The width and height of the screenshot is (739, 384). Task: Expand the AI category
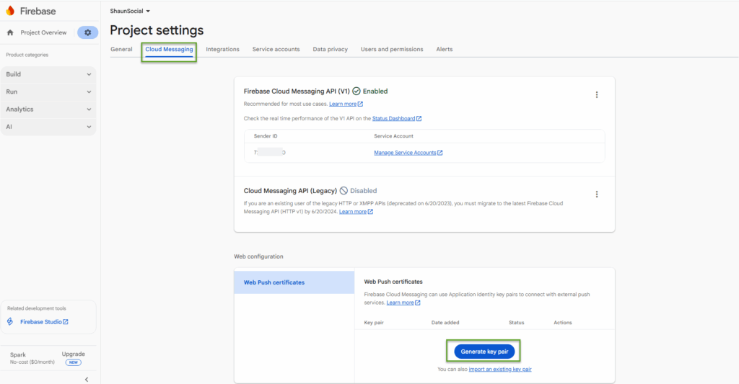(49, 127)
